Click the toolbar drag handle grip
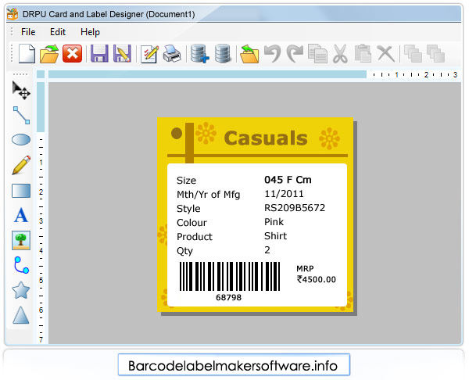This screenshot has height=380, width=469. point(12,53)
